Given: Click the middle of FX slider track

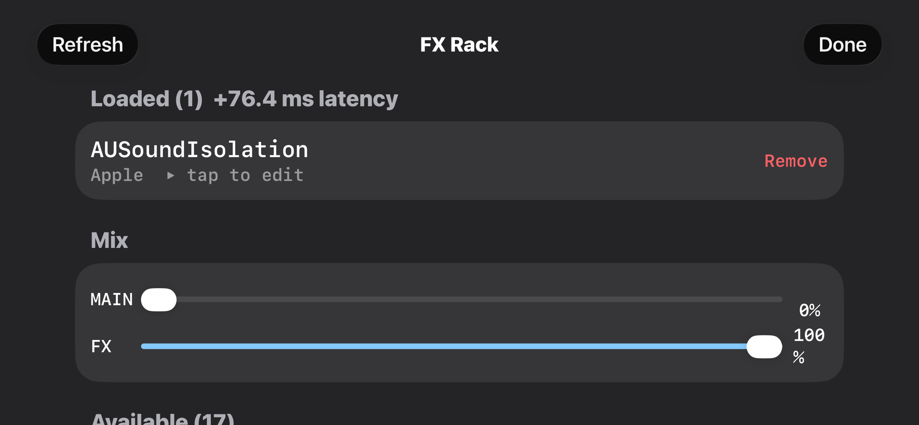Looking at the screenshot, I should tap(461, 346).
